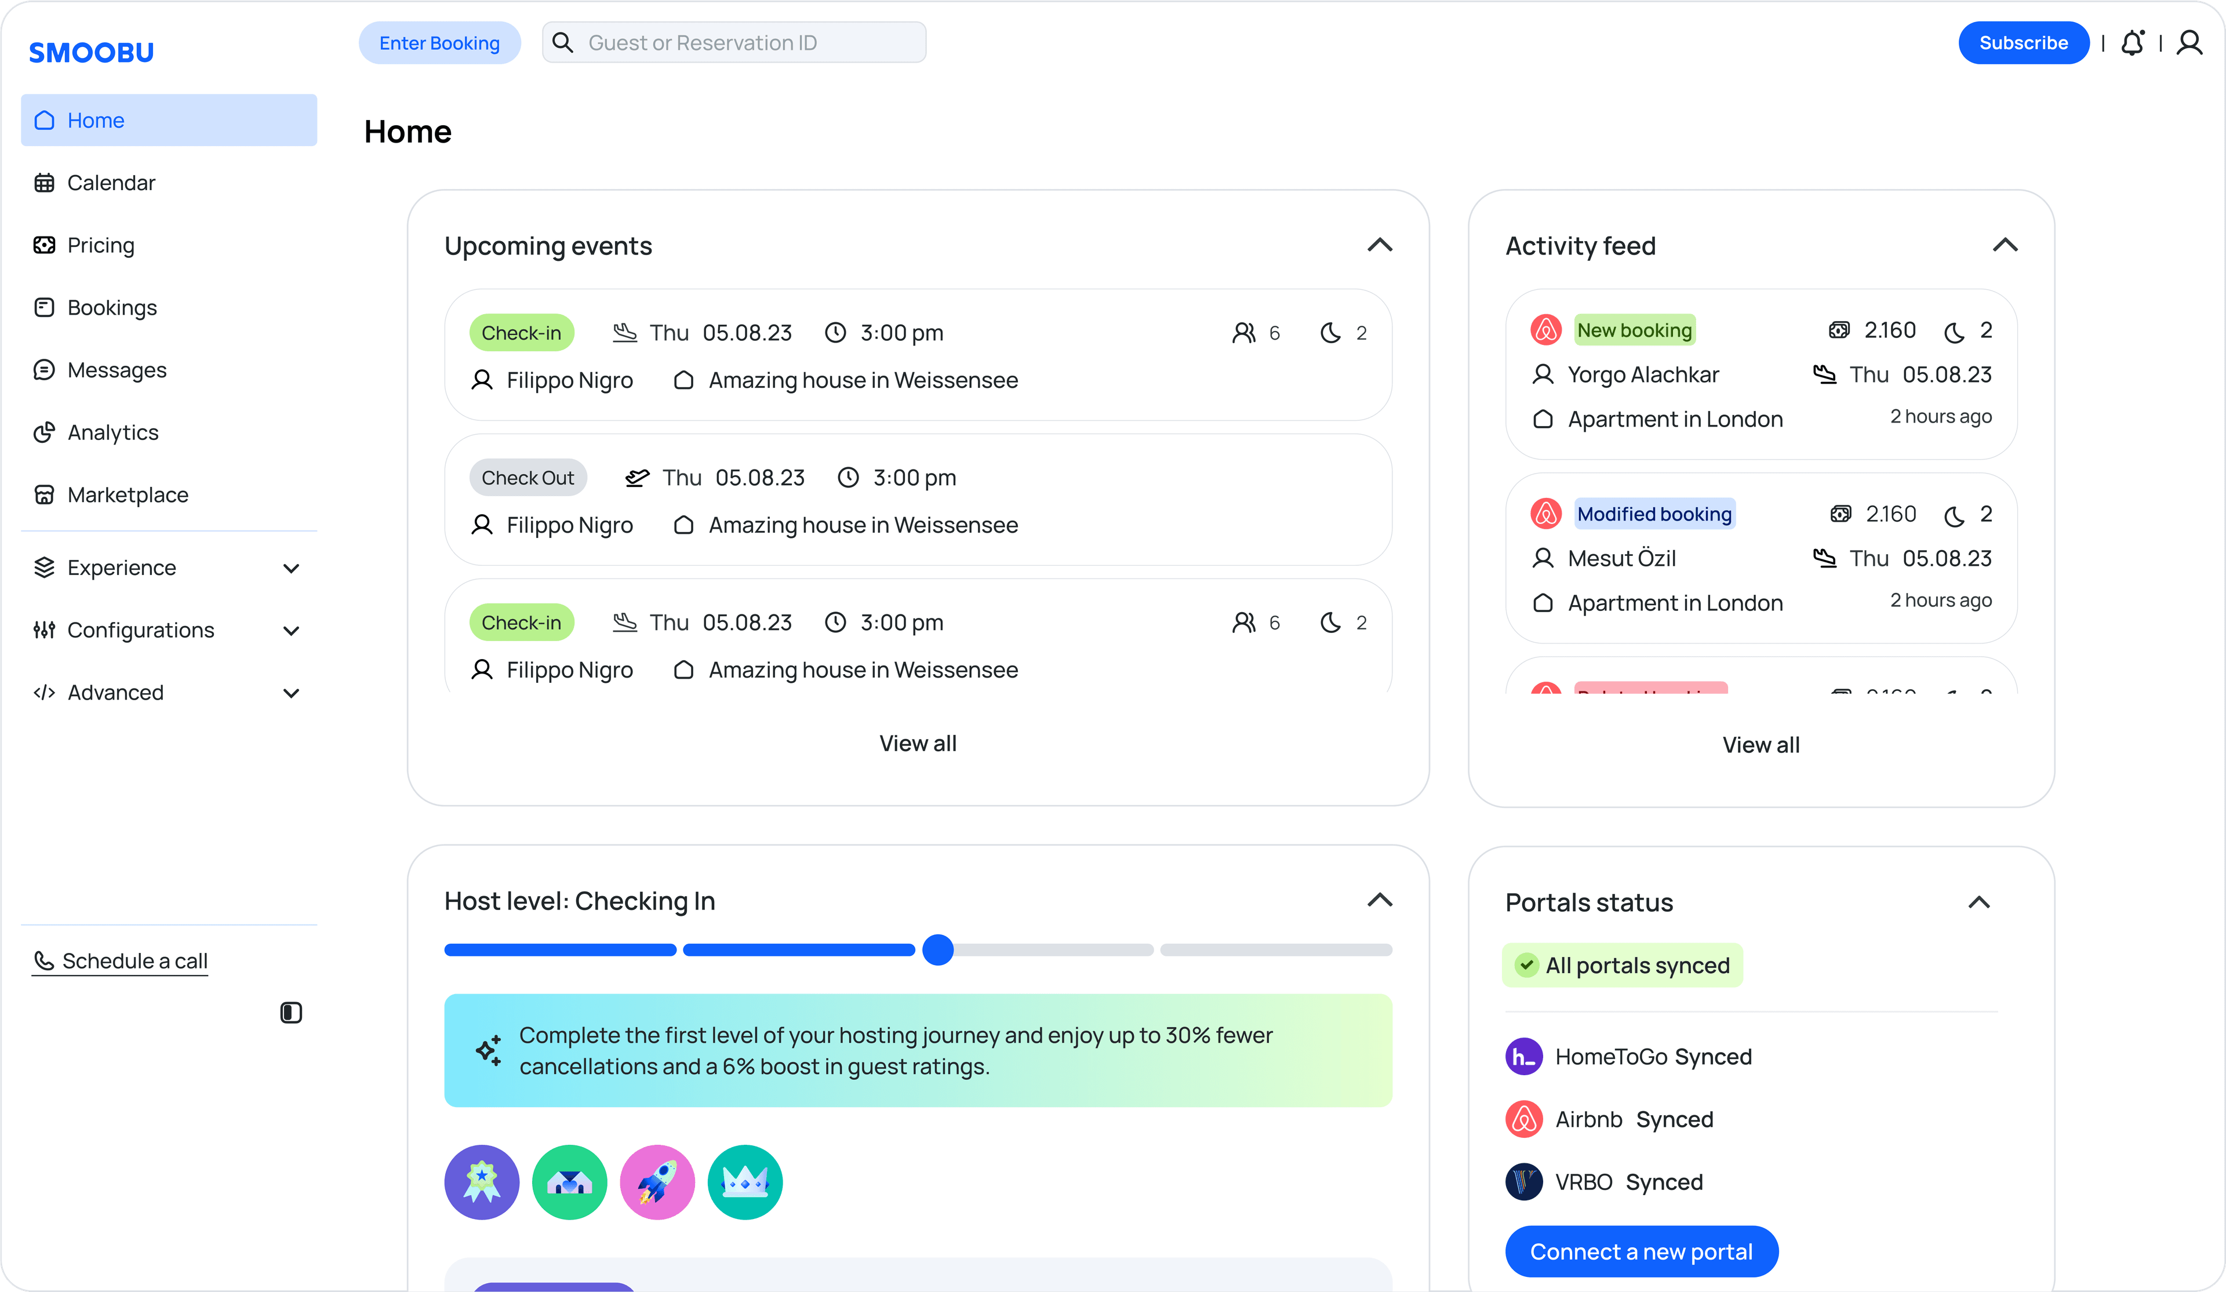Click the green house badge icon
Image resolution: width=2226 pixels, height=1292 pixels.
(570, 1182)
